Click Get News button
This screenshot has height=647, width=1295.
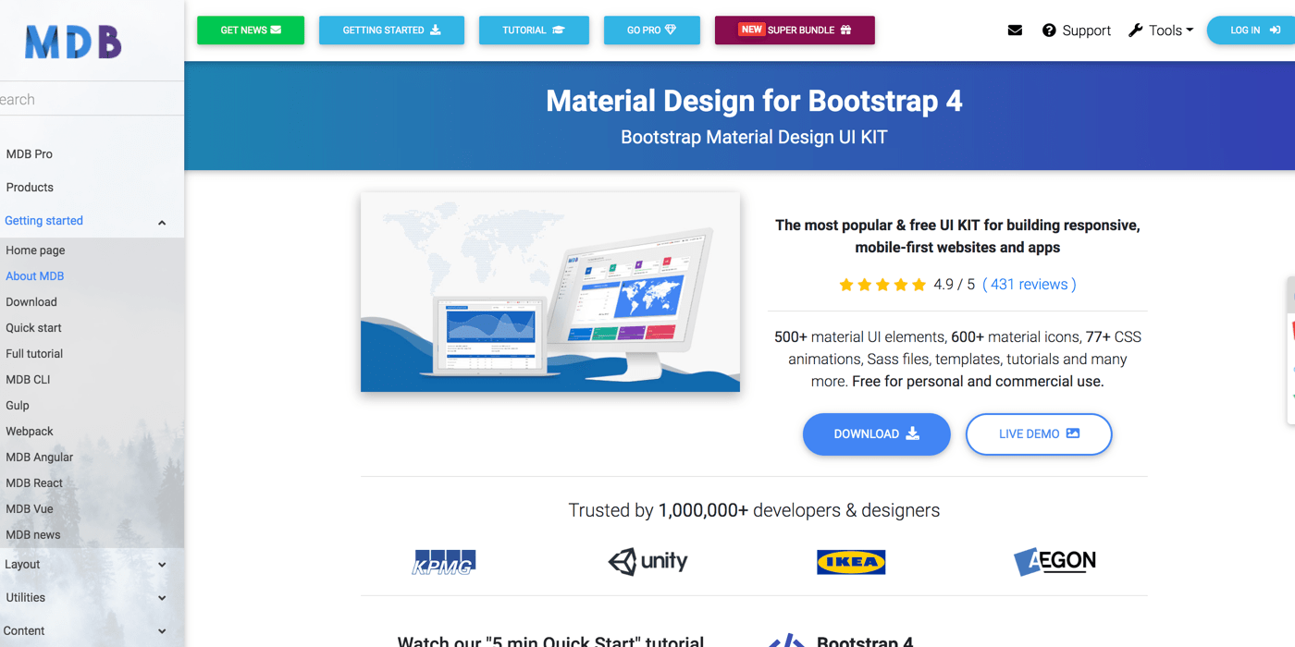coord(251,31)
